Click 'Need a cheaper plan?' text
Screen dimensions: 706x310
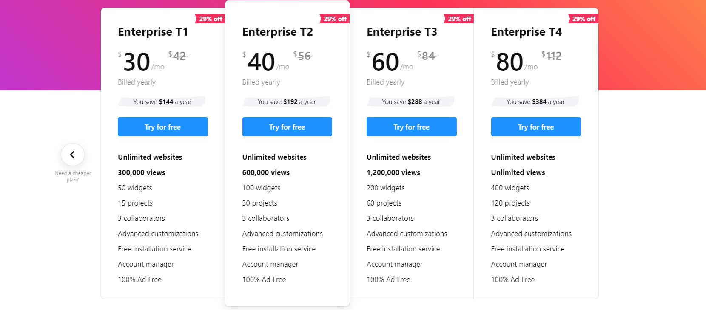73,176
